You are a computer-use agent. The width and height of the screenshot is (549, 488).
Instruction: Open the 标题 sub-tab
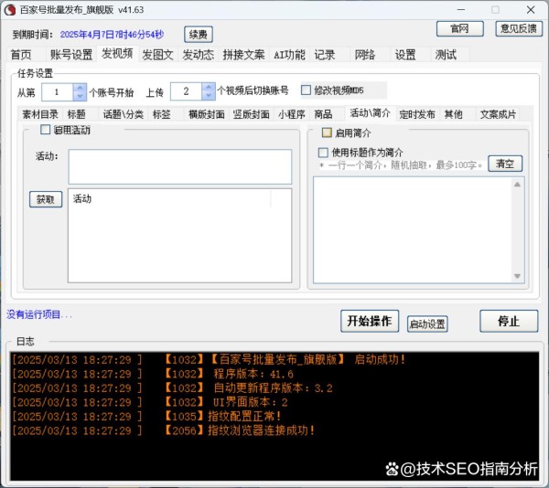[76, 114]
